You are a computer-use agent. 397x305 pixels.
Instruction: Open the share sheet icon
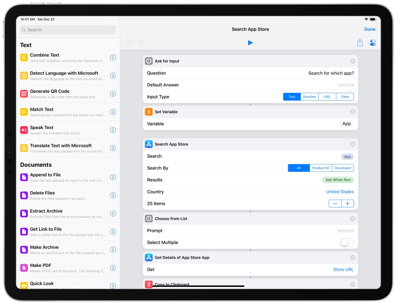[360, 43]
